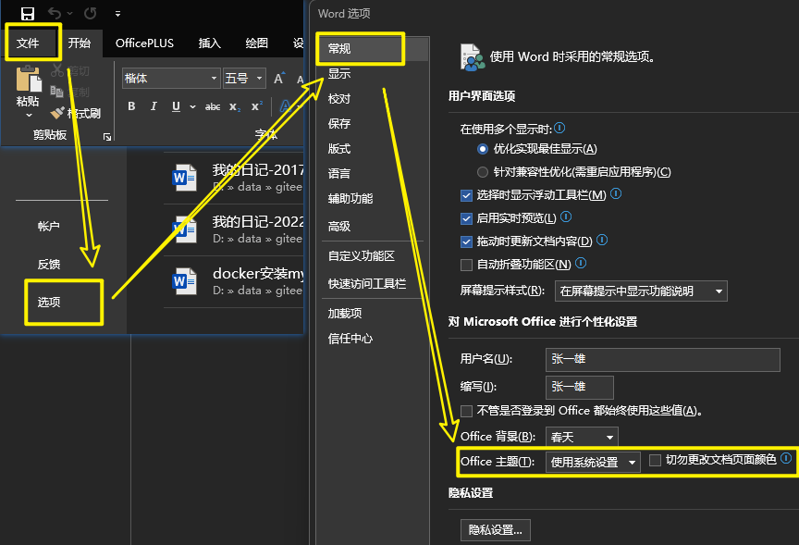
Task: Click the subscript X₂ icon
Action: (235, 106)
